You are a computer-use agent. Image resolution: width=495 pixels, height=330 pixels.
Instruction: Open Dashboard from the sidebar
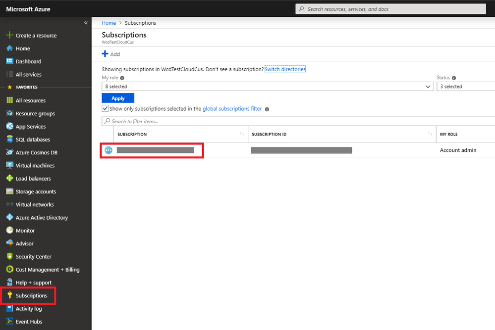pos(28,61)
